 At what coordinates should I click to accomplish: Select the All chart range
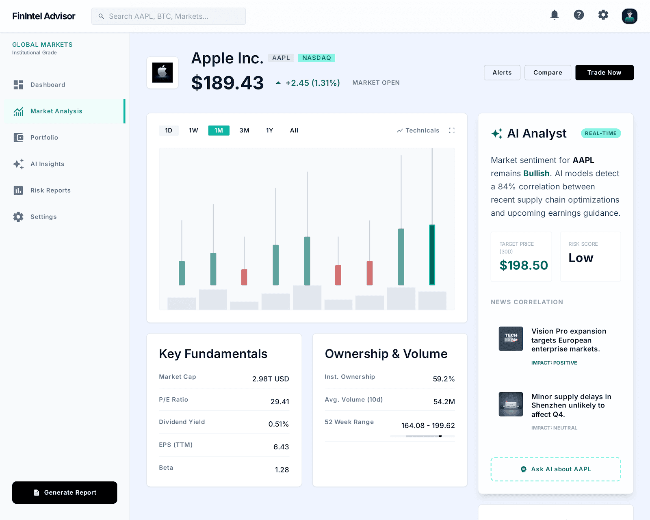pyautogui.click(x=294, y=130)
